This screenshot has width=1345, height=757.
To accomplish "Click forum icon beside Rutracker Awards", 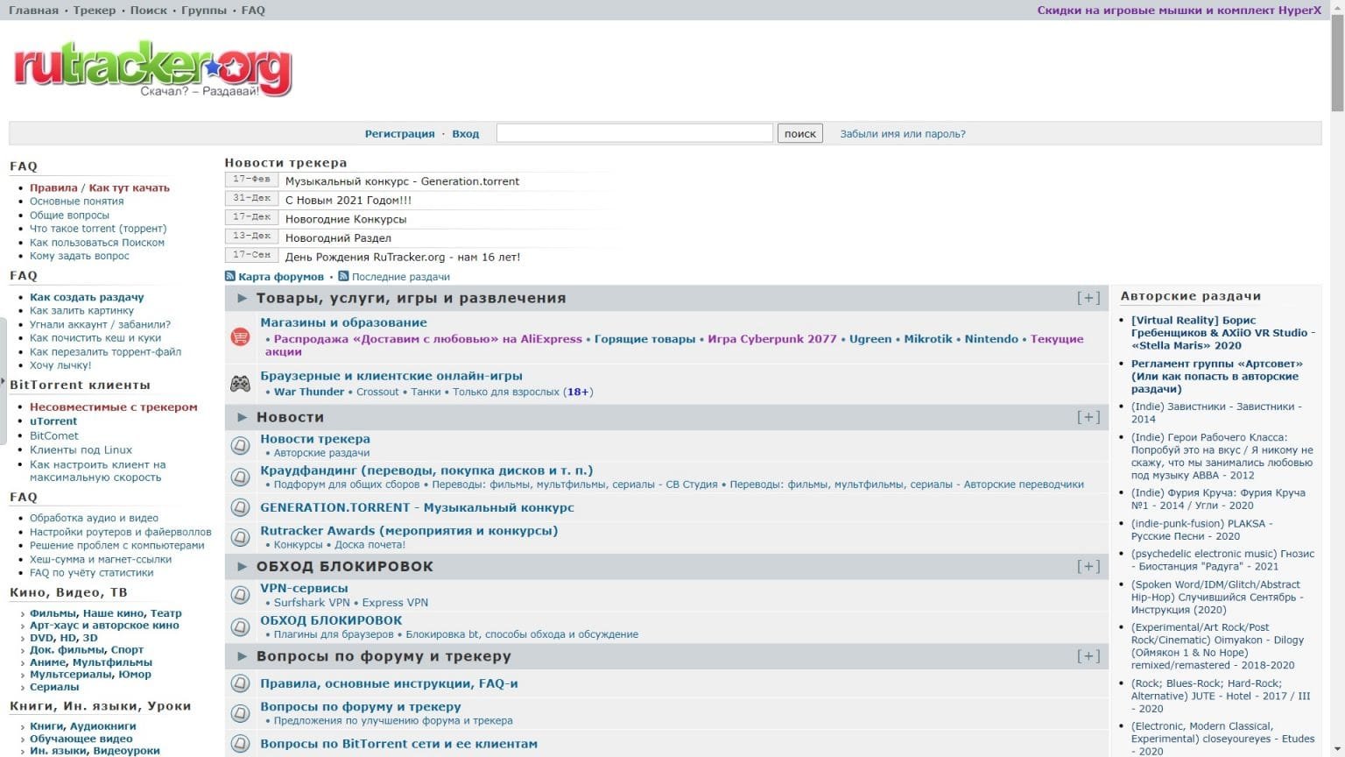I will pos(240,537).
